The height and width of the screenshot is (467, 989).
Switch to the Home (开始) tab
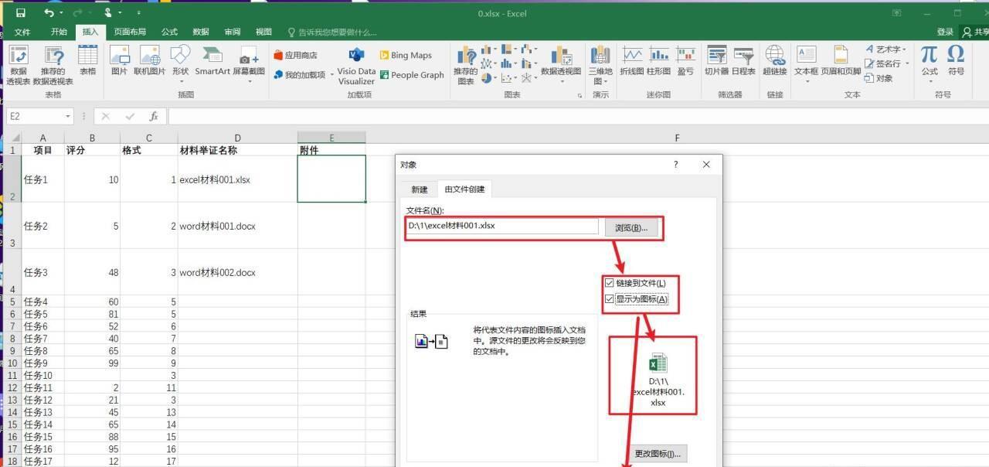click(59, 32)
